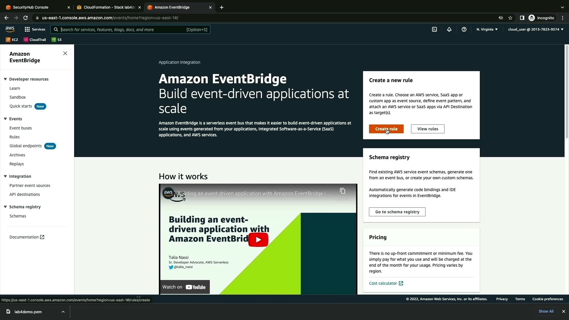Open the AWS help question-mark icon

[464, 29]
